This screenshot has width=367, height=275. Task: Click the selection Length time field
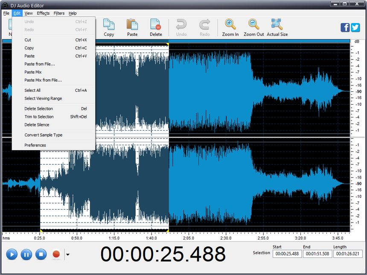(x=347, y=254)
